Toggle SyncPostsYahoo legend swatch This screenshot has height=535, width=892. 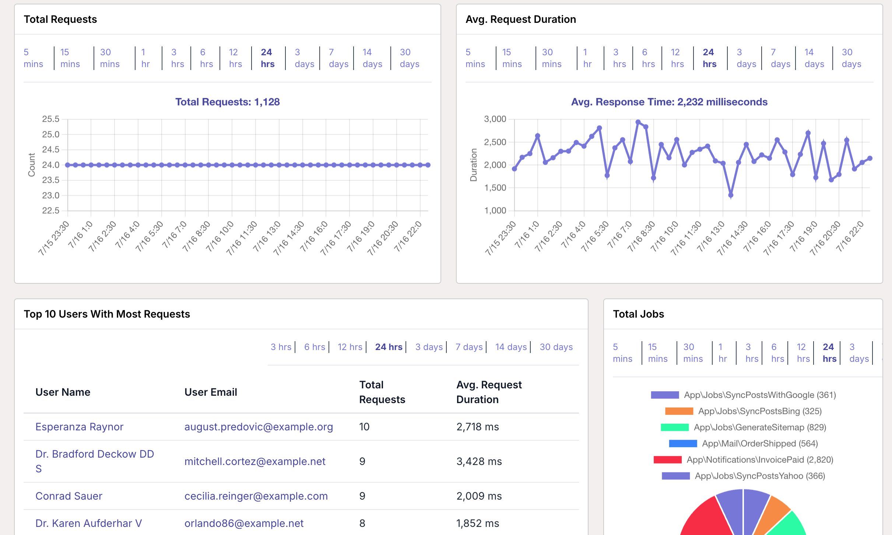point(676,476)
